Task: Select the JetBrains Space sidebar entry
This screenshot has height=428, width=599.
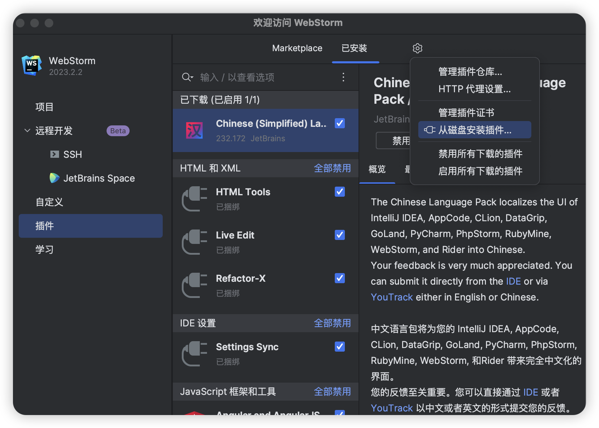Action: [99, 178]
